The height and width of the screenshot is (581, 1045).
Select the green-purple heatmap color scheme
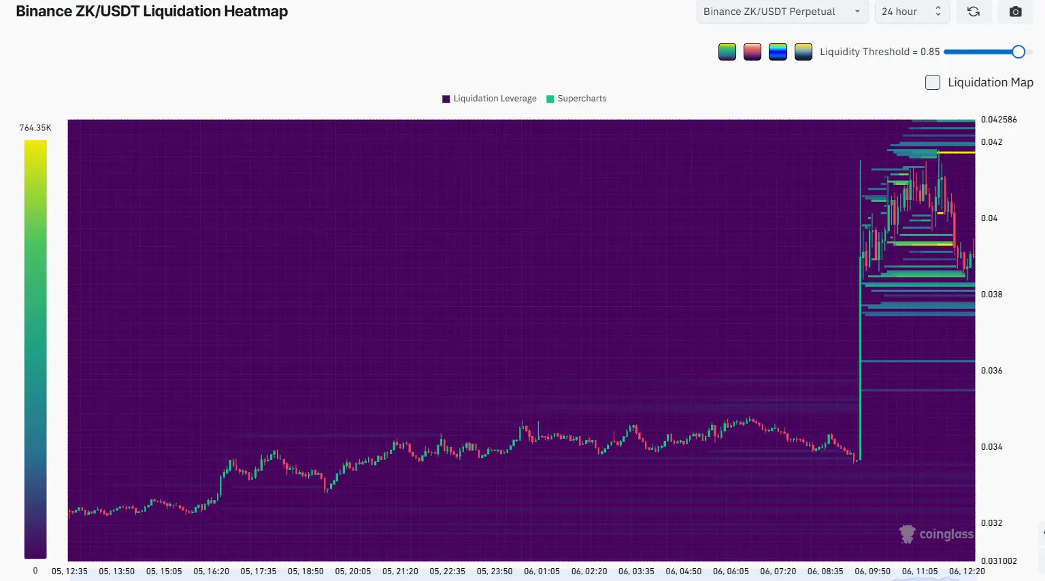(x=727, y=51)
